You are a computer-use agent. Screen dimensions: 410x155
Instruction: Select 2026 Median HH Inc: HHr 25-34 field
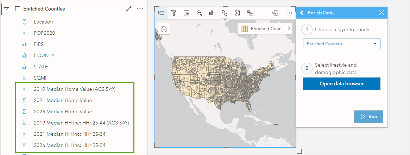tap(70, 145)
